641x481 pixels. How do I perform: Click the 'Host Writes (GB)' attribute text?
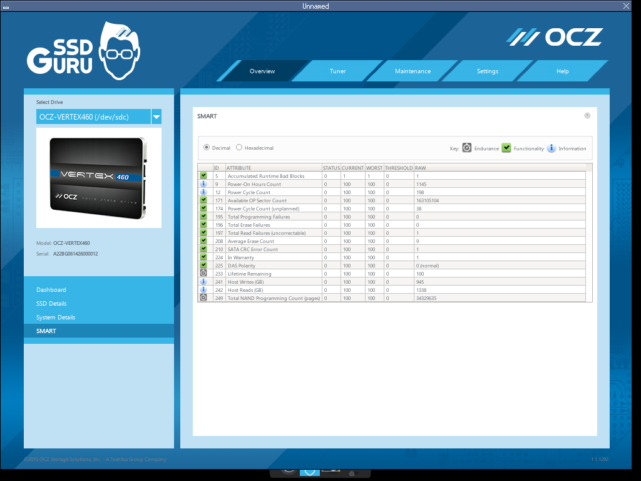(245, 282)
